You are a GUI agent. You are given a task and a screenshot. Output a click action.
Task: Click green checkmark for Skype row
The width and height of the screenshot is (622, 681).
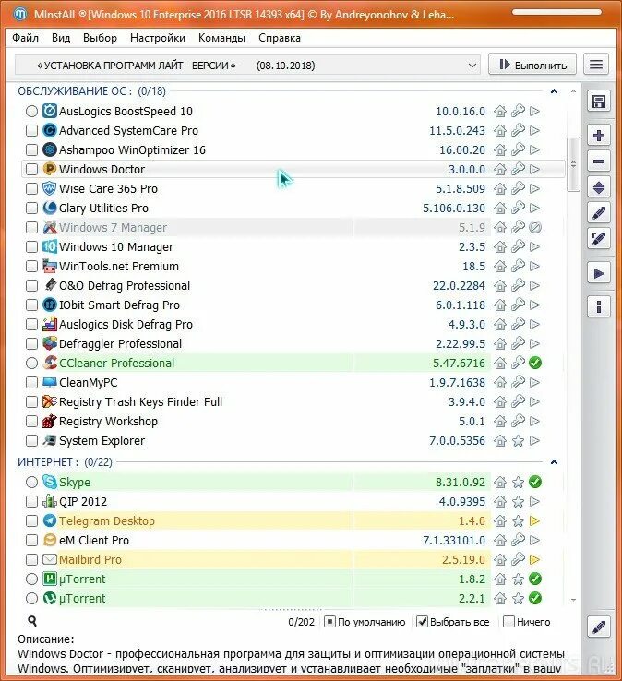tap(535, 482)
